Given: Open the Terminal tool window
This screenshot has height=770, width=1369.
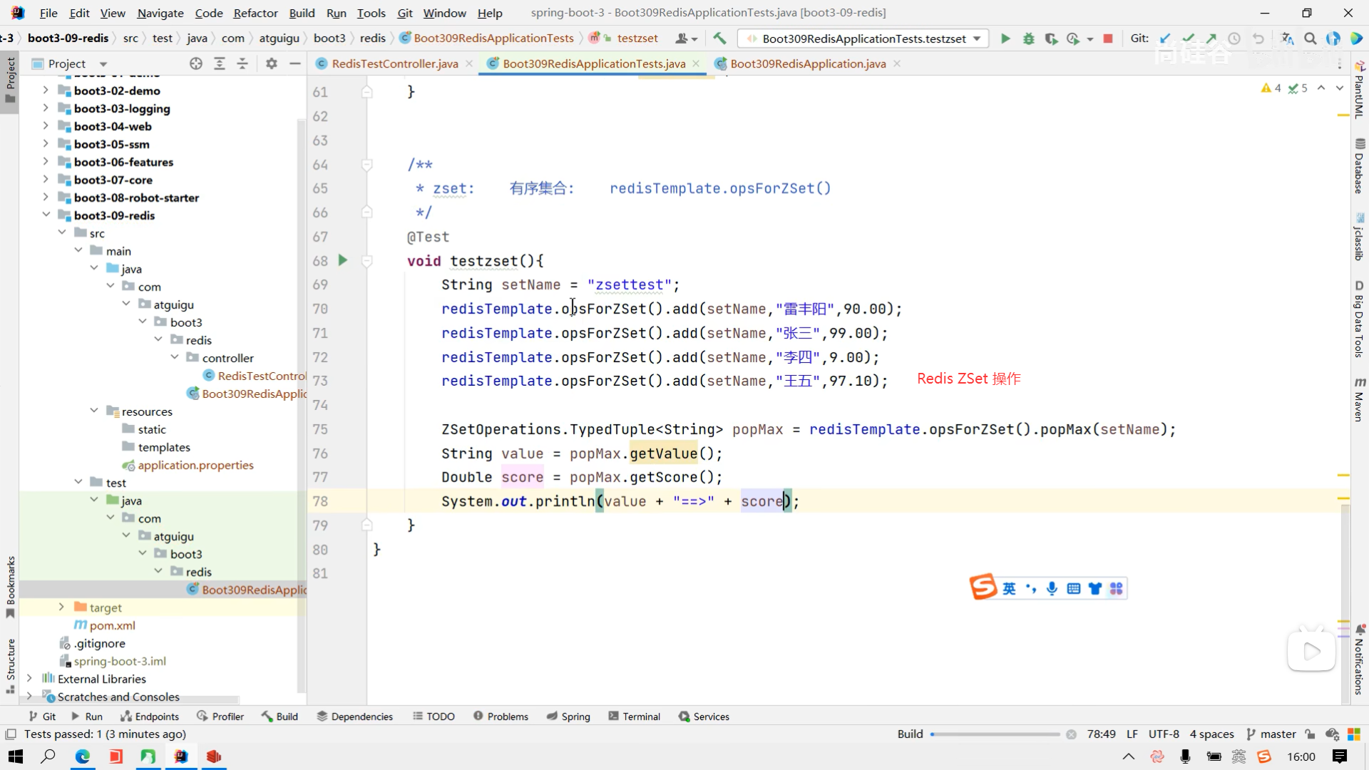Looking at the screenshot, I should [x=634, y=717].
